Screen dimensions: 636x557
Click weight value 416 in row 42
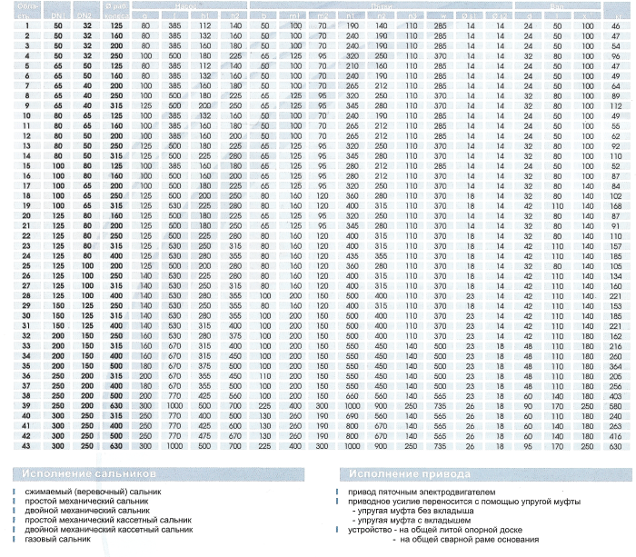[616, 436]
